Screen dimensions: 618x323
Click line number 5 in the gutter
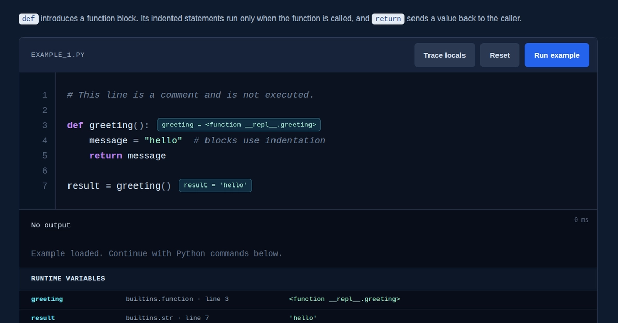[45, 156]
